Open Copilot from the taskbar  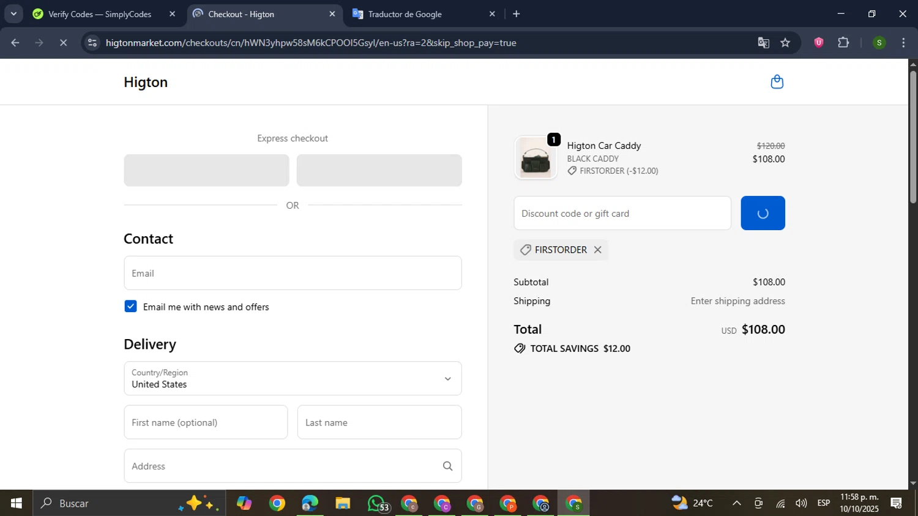[244, 503]
